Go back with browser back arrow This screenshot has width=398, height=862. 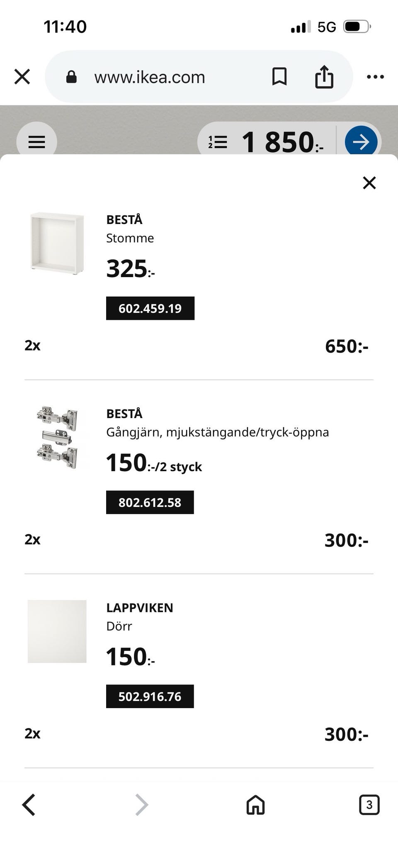click(x=29, y=805)
